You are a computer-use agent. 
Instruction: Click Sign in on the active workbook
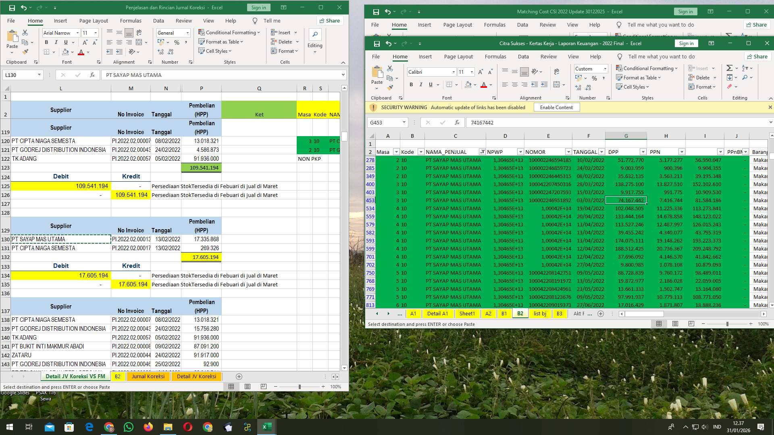[687, 43]
